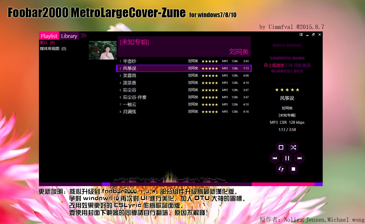The width and height of the screenshot is (365, 224).
Task: Click the playback time 1:13 / 3:58
Action: pyautogui.click(x=287, y=130)
